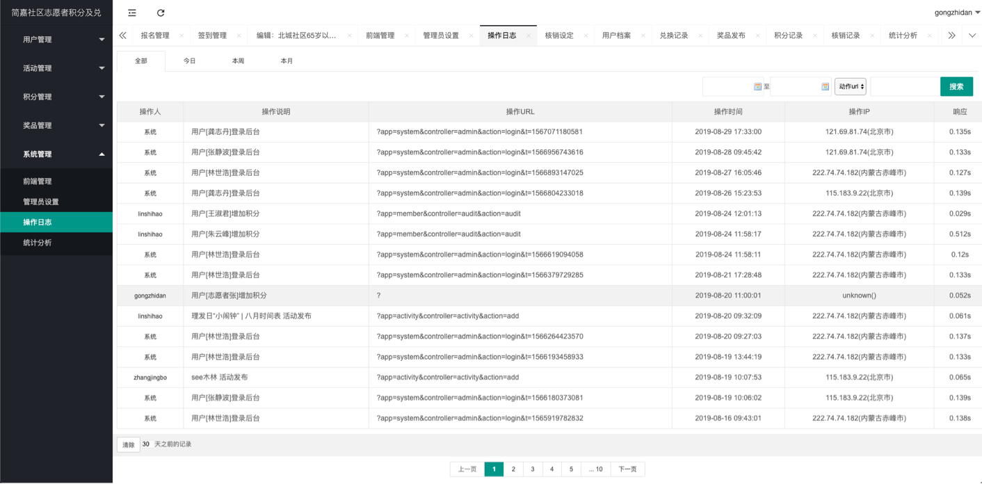Open calendar icon in start date field

point(757,87)
